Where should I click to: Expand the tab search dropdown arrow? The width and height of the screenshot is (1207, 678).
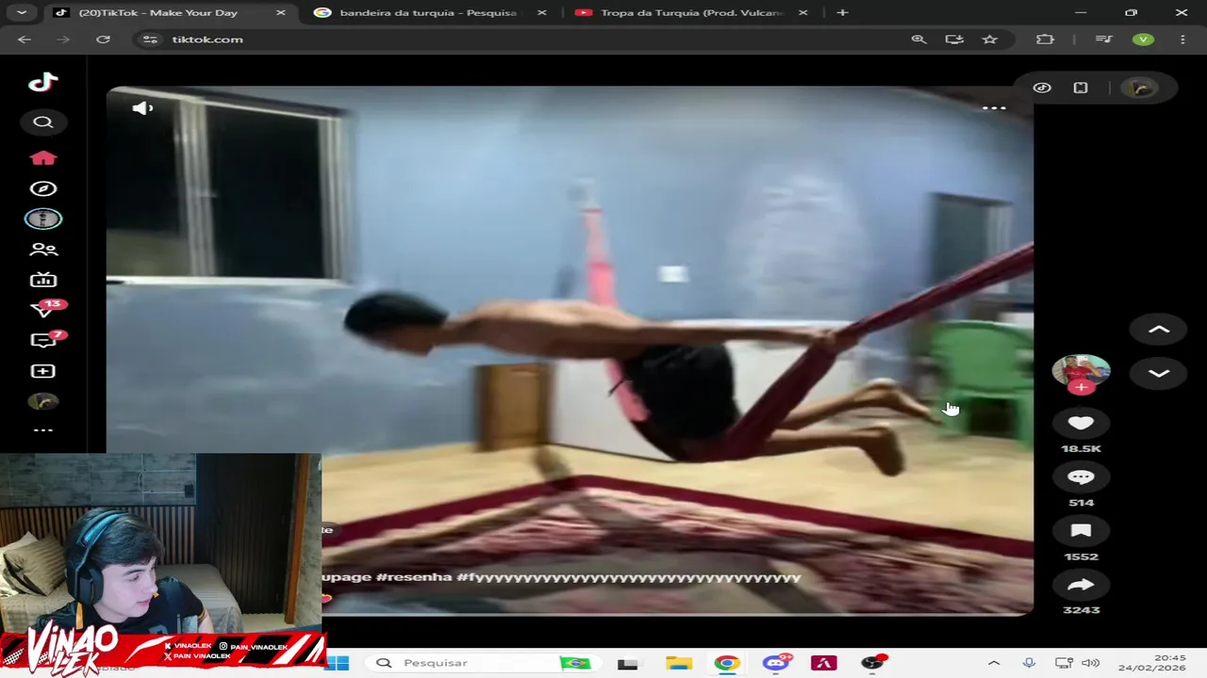coord(22,12)
